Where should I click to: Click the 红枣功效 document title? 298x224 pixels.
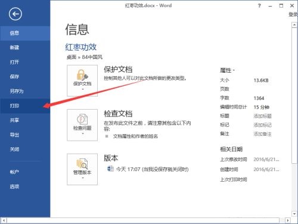81,47
